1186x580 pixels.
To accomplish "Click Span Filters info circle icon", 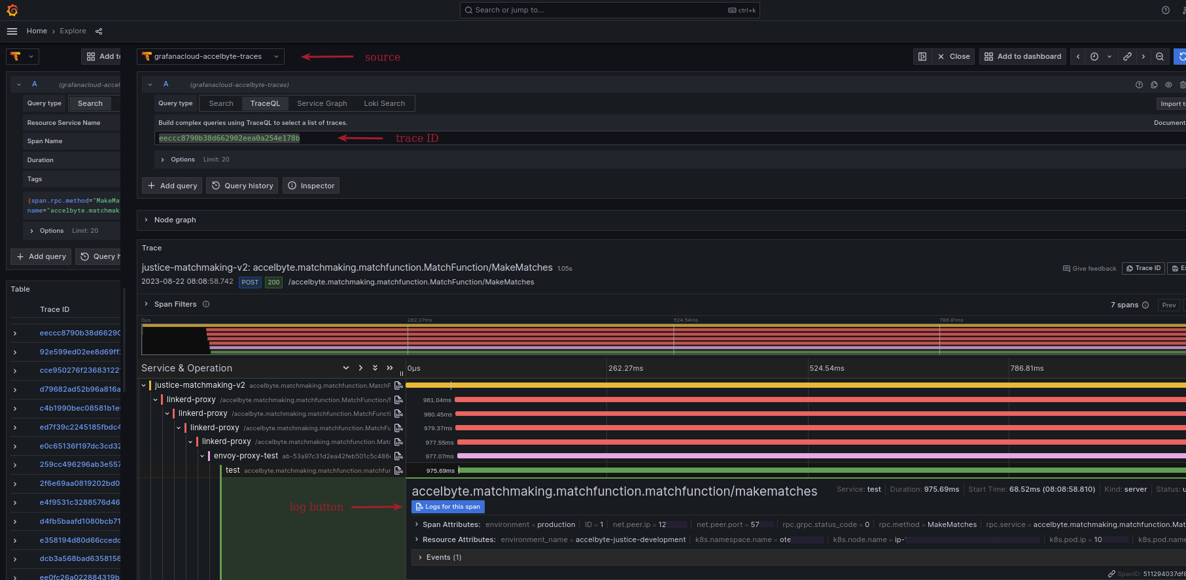I will 206,304.
